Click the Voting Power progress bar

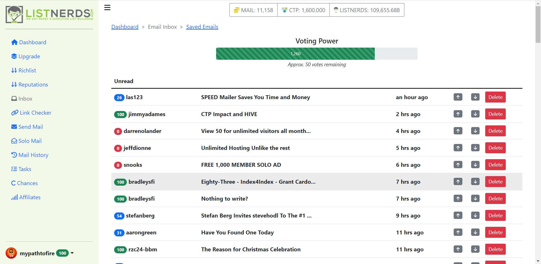pyautogui.click(x=317, y=54)
